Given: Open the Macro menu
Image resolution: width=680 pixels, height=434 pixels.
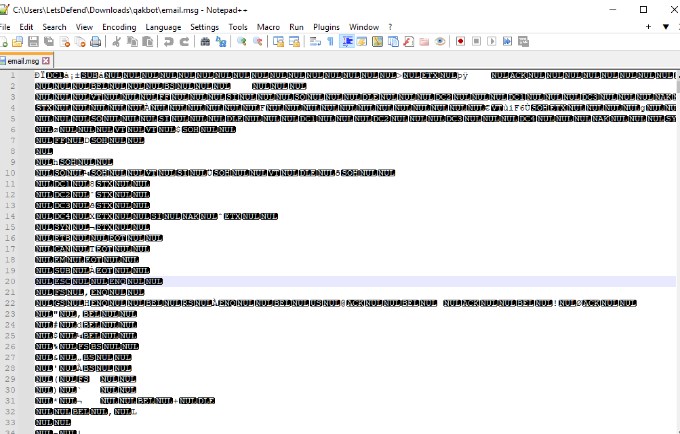Looking at the screenshot, I should pos(268,27).
